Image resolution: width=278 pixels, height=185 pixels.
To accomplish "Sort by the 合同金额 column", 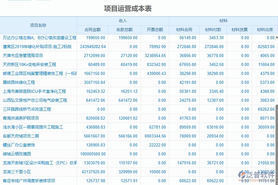I will (x=92, y=30).
